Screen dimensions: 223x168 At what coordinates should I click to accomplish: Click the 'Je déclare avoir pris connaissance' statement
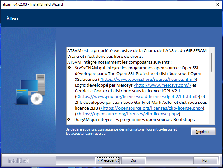pyautogui.click(x=121, y=131)
